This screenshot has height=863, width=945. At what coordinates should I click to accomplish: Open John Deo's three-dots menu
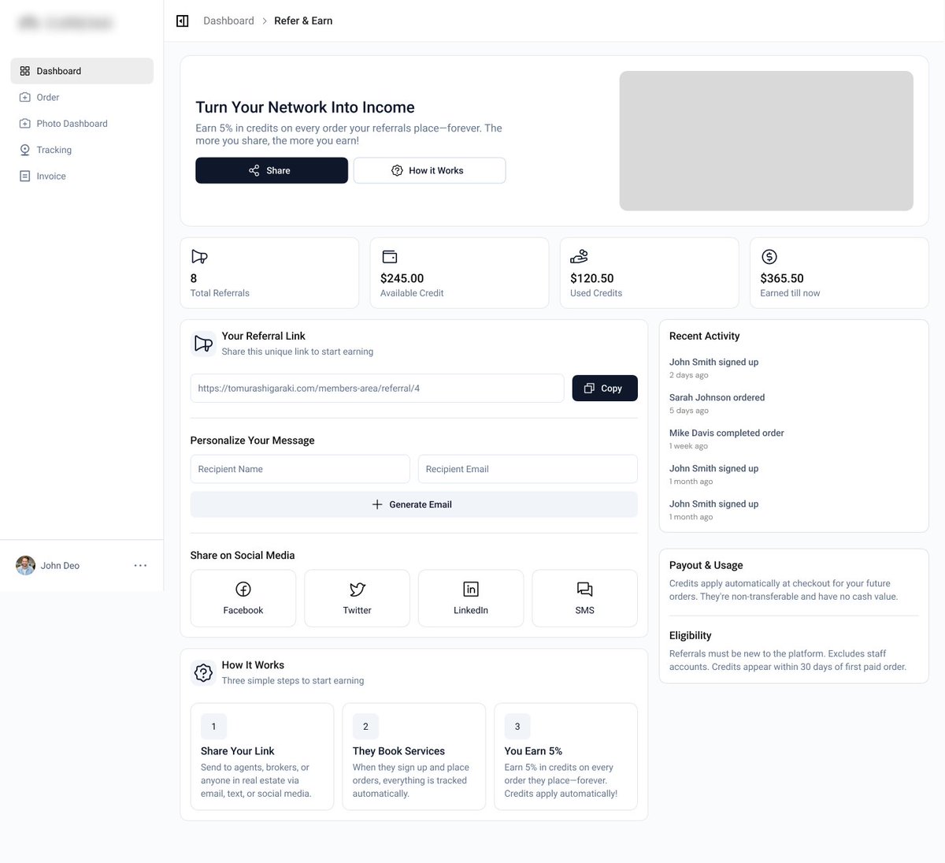[140, 566]
